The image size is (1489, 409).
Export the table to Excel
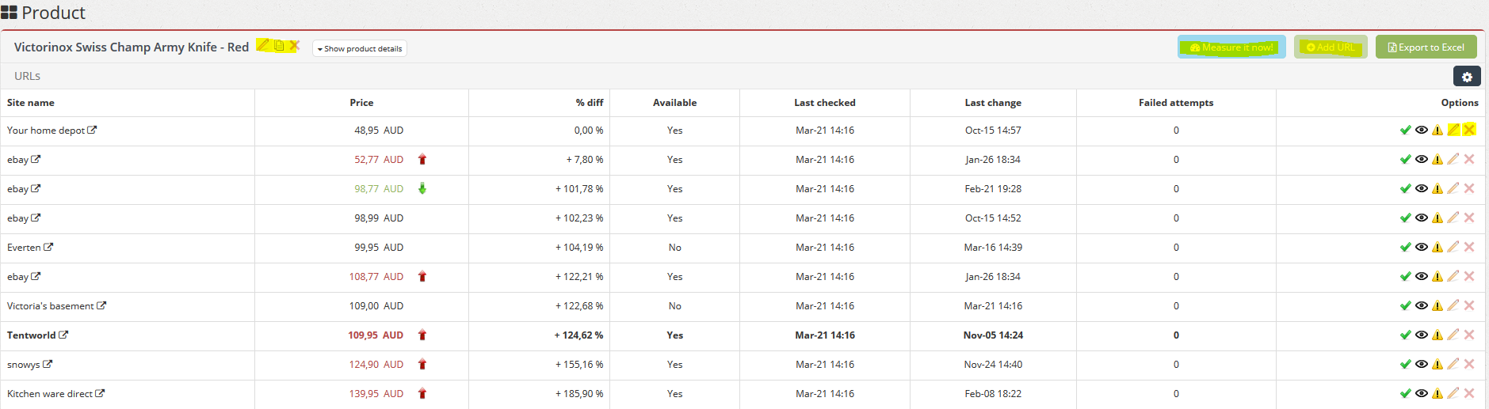pos(1426,47)
